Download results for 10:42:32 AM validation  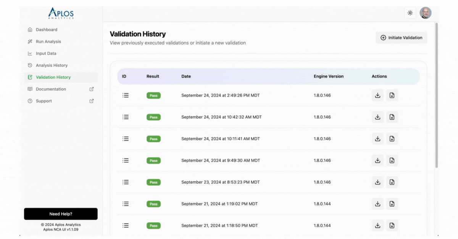tap(378, 117)
